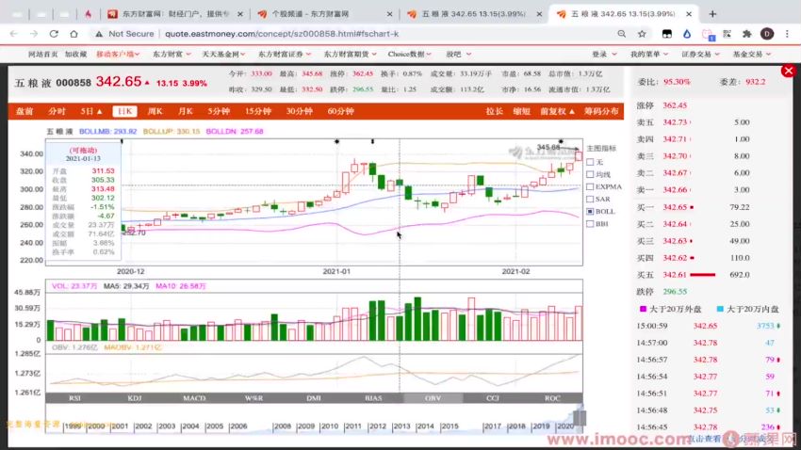
Task: Bookmark this page with the star icon
Action: (x=642, y=34)
